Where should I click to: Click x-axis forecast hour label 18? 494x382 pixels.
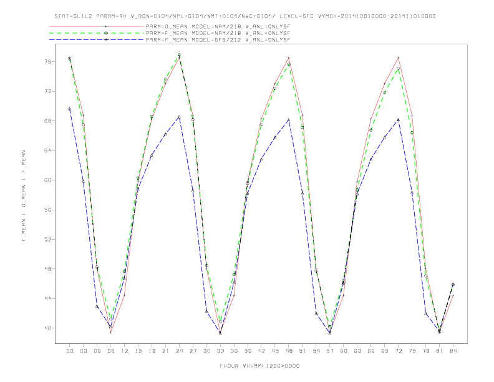[x=152, y=351]
